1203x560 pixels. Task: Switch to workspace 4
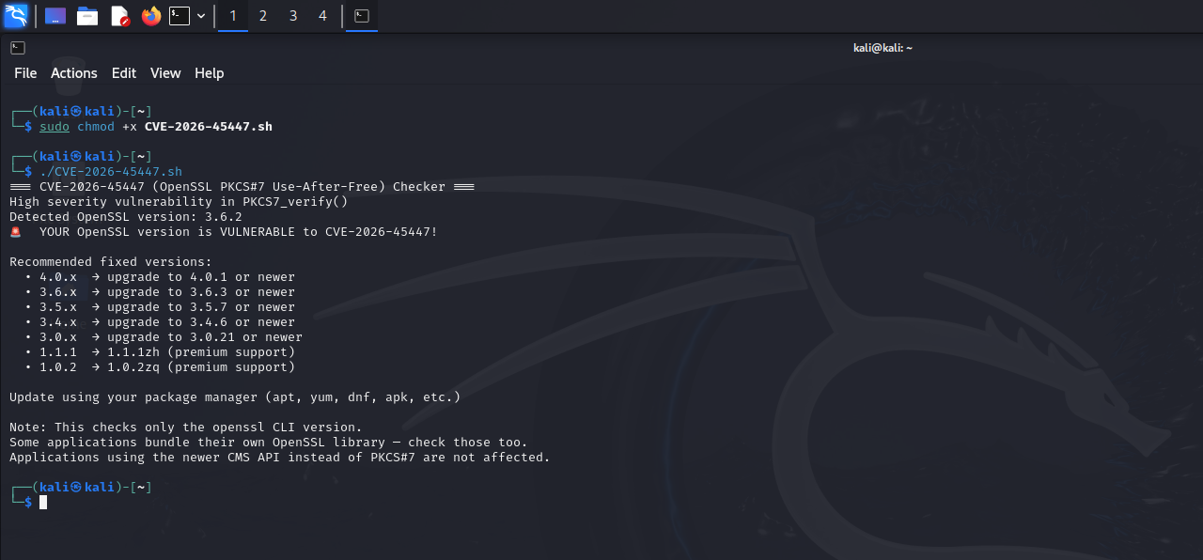(x=322, y=16)
